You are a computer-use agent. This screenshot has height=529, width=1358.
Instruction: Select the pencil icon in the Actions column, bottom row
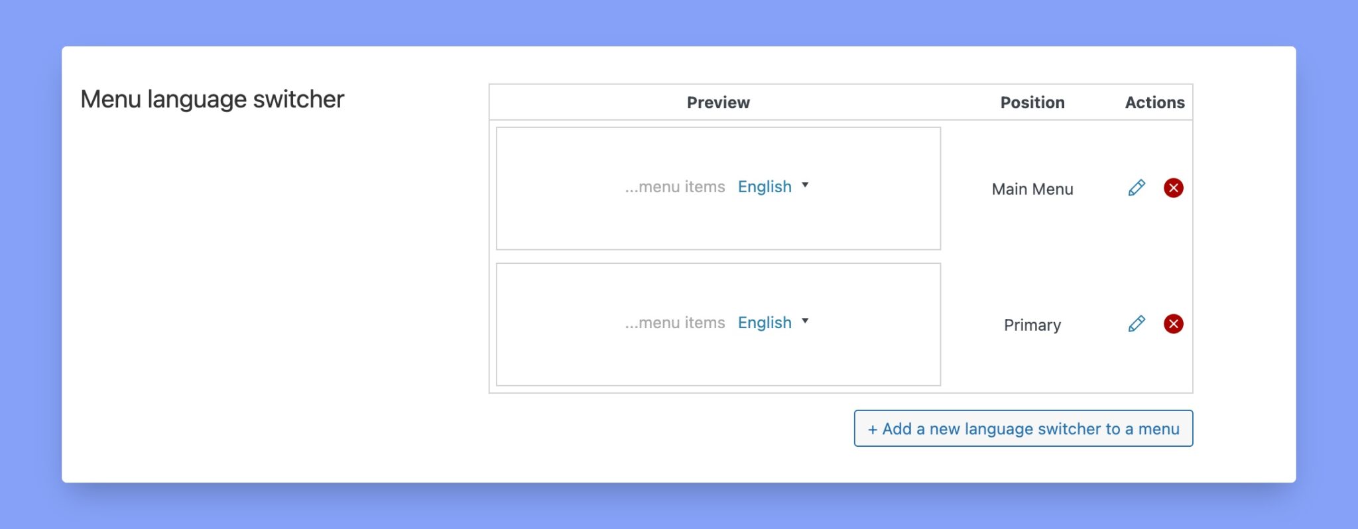tap(1135, 323)
